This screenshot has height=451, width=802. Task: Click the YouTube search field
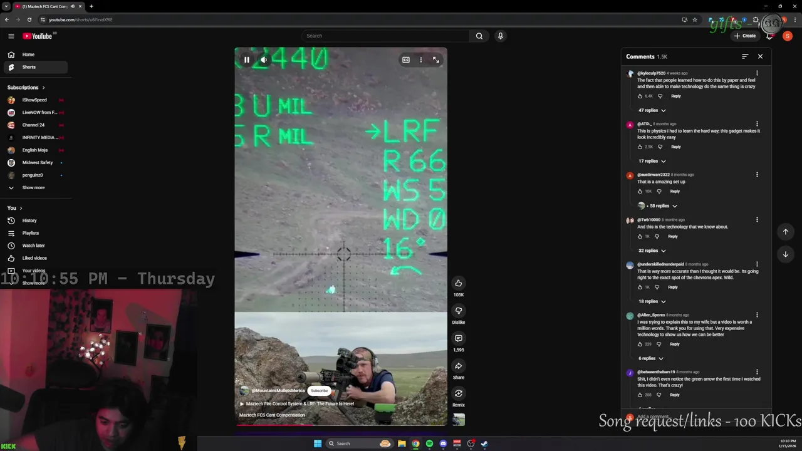(385, 36)
